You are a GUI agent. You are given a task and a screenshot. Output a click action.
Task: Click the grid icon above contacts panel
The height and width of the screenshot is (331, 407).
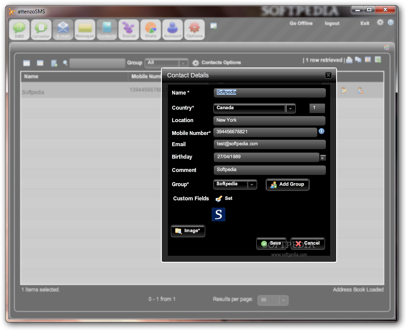click(386, 47)
